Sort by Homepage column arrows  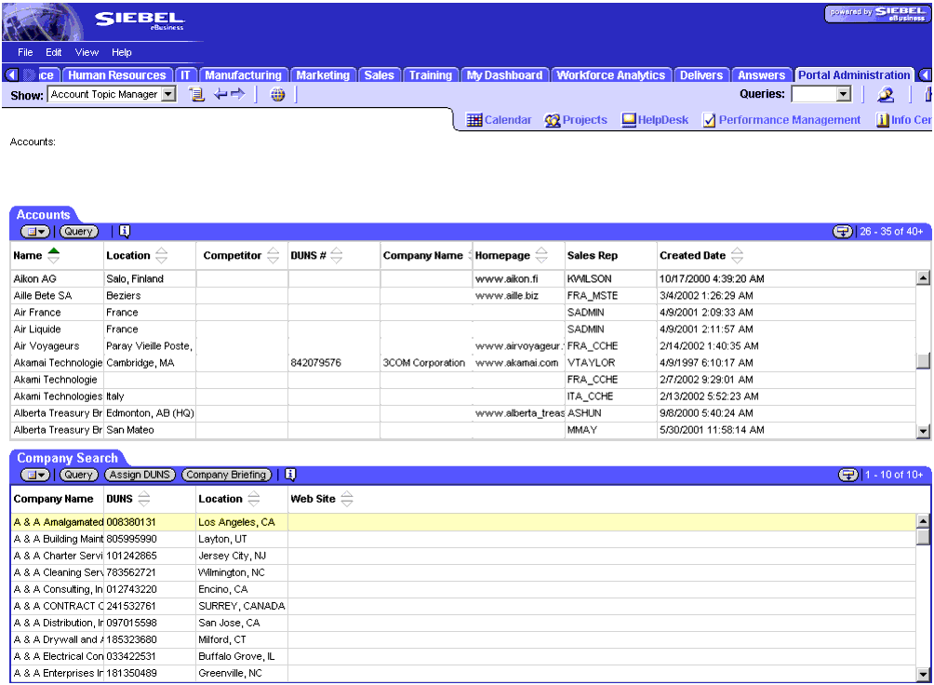(541, 255)
